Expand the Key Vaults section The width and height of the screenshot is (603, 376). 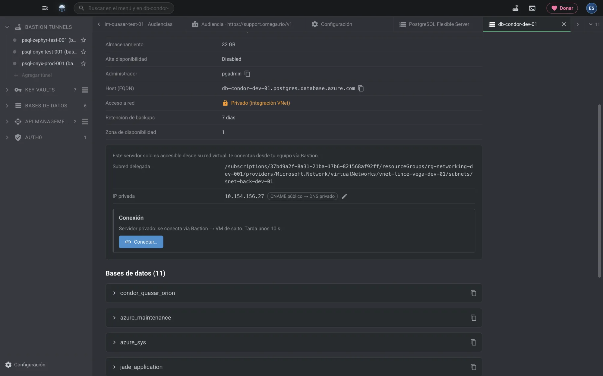click(7, 90)
